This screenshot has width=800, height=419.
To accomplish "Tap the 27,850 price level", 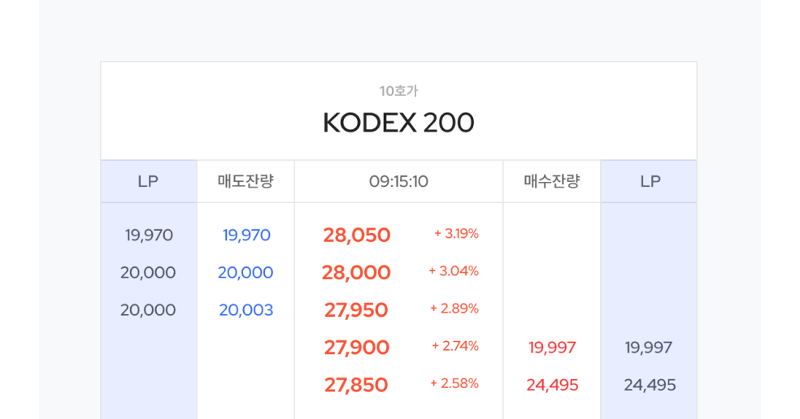I will (356, 385).
